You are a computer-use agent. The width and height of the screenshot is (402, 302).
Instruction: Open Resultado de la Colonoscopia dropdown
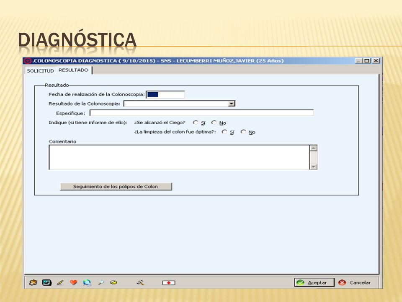(x=232, y=104)
